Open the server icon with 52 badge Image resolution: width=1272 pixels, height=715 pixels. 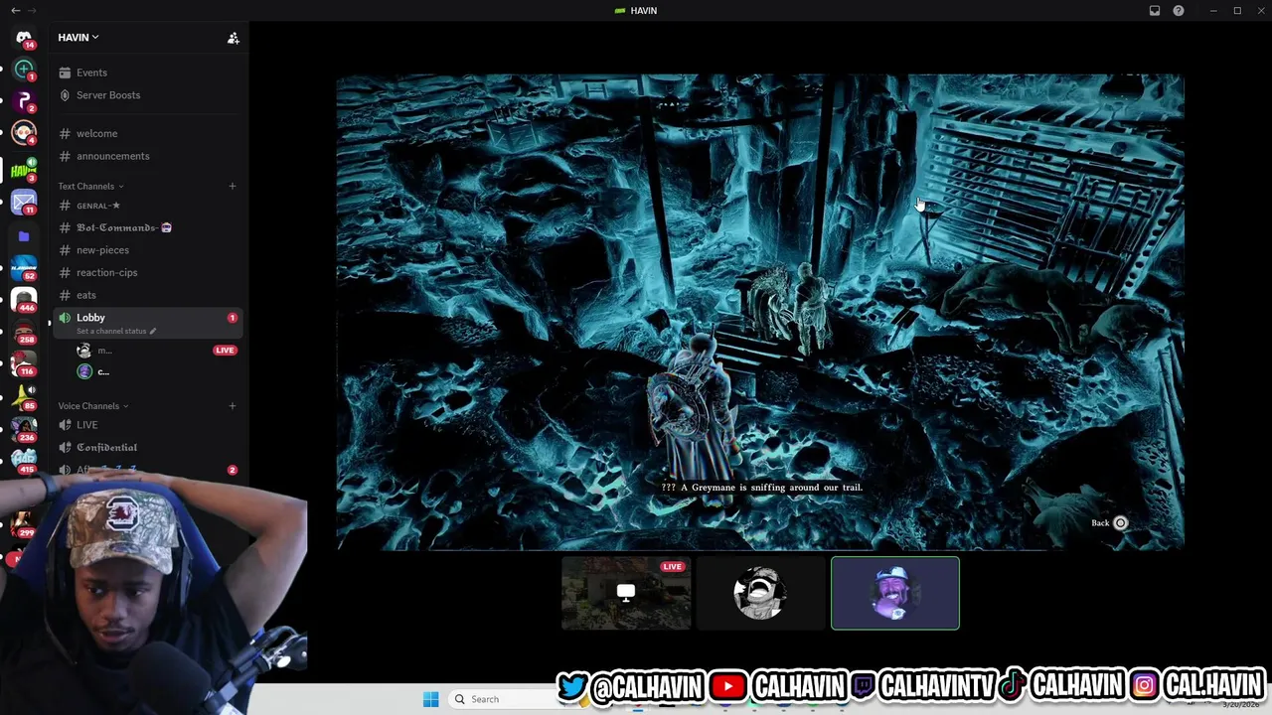click(x=24, y=268)
